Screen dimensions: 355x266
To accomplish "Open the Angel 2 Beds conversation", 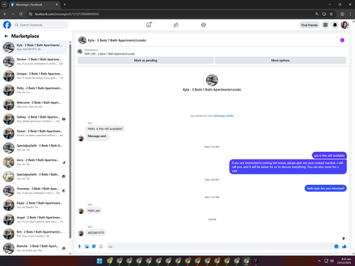I will [35, 219].
